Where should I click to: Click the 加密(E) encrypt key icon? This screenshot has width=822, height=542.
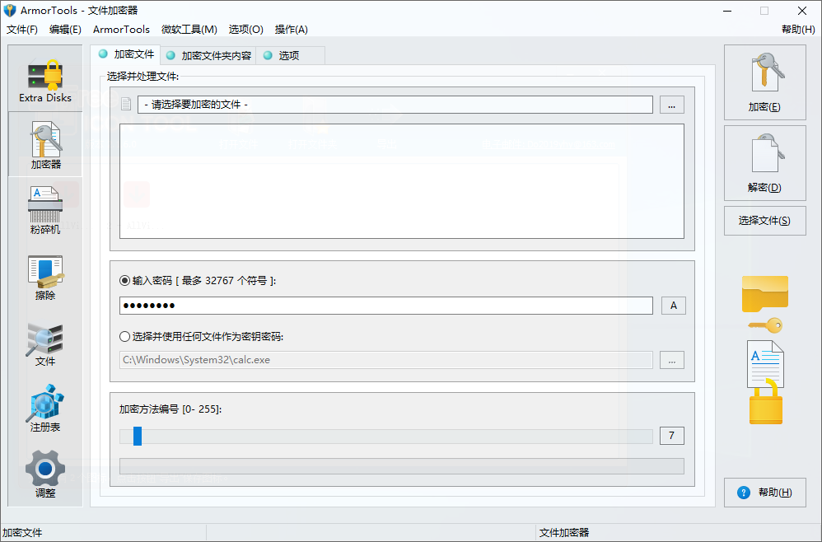point(764,82)
